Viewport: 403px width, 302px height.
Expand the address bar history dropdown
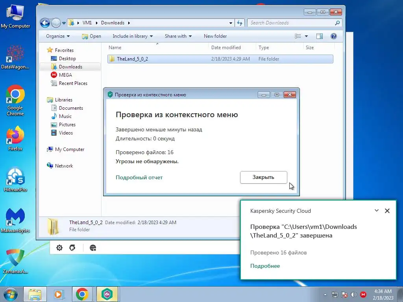click(x=231, y=23)
